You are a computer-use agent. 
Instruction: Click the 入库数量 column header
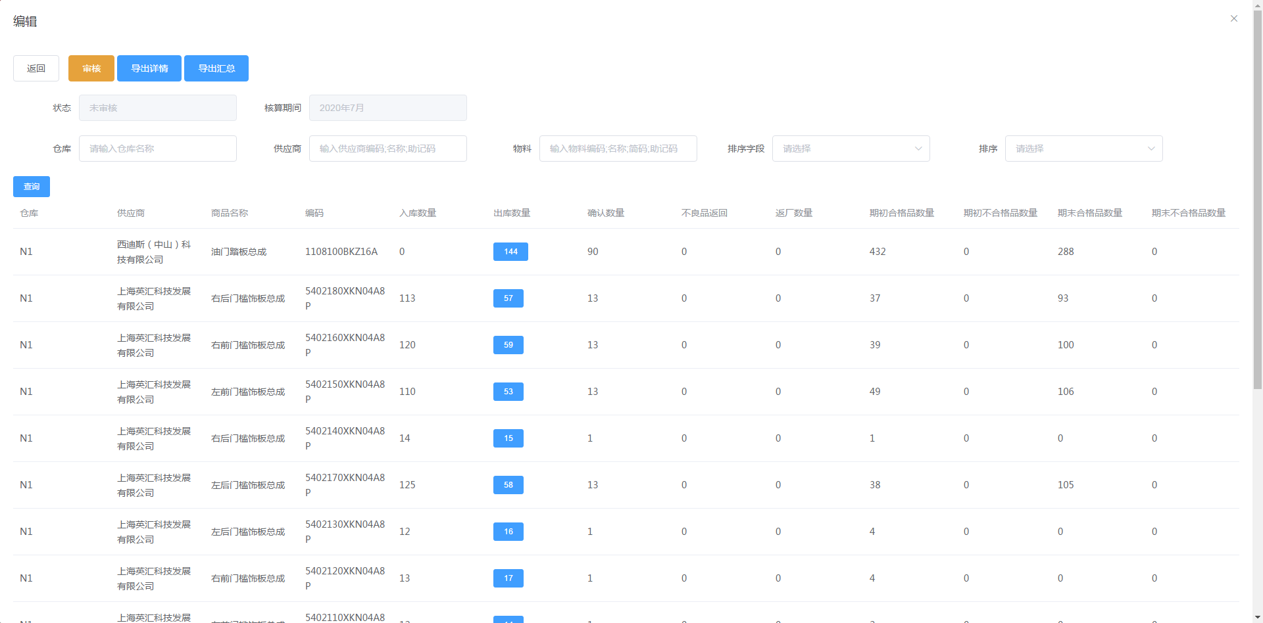tap(418, 213)
